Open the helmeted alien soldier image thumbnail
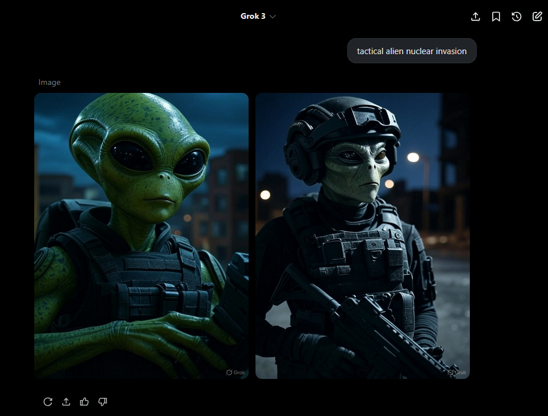The width and height of the screenshot is (548, 416). [x=363, y=236]
